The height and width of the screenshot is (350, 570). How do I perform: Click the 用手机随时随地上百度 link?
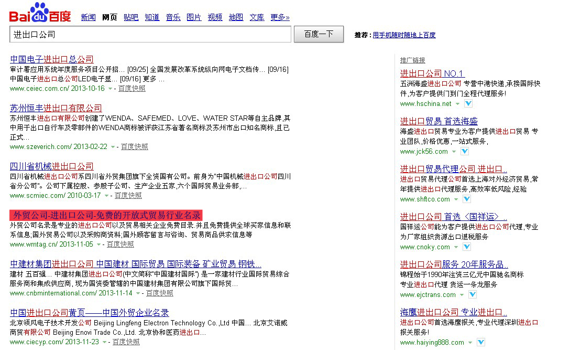point(404,35)
